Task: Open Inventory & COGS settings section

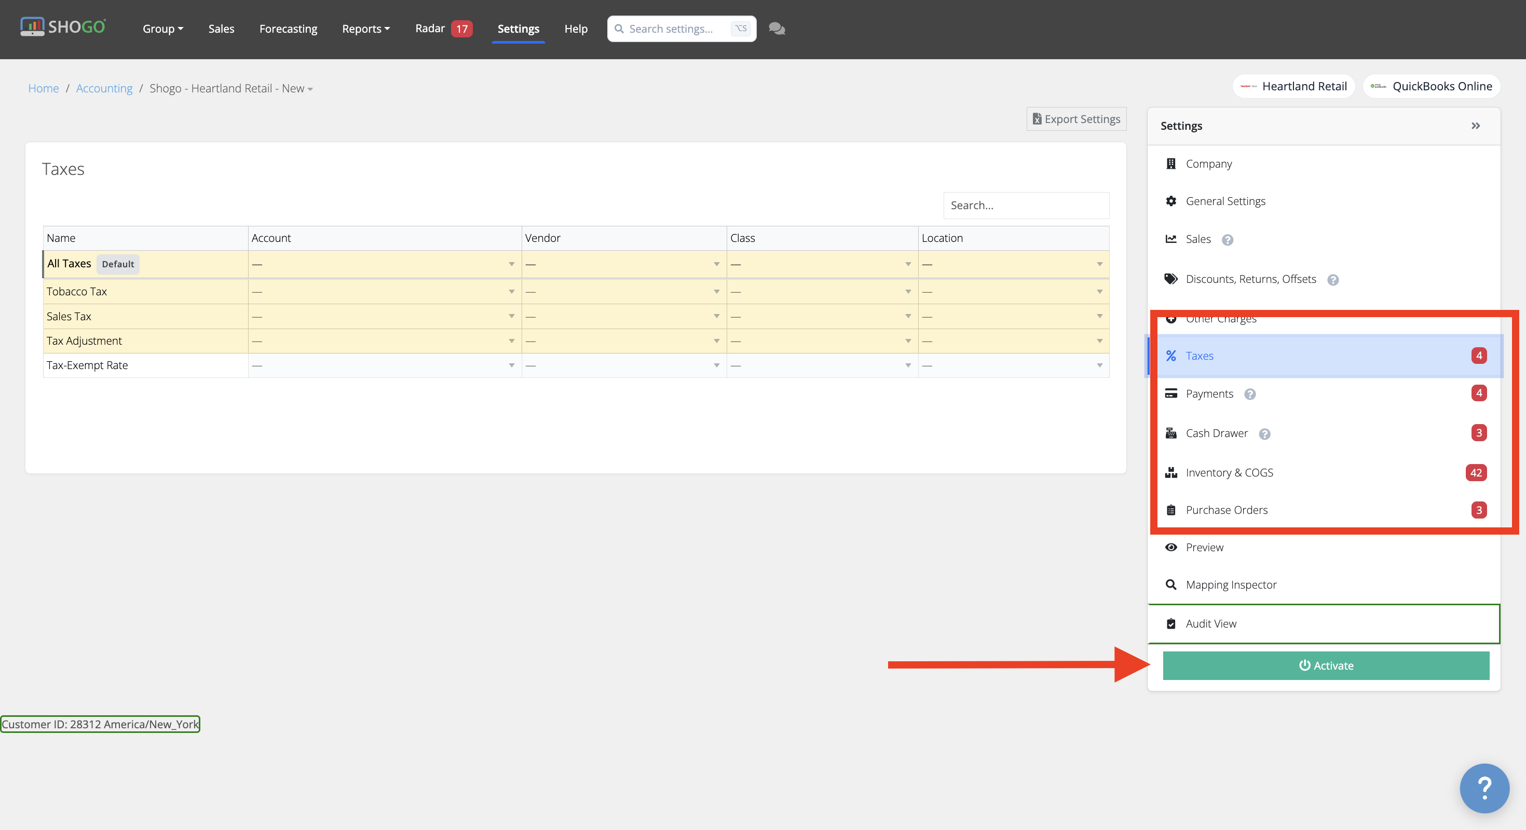Action: click(1324, 473)
